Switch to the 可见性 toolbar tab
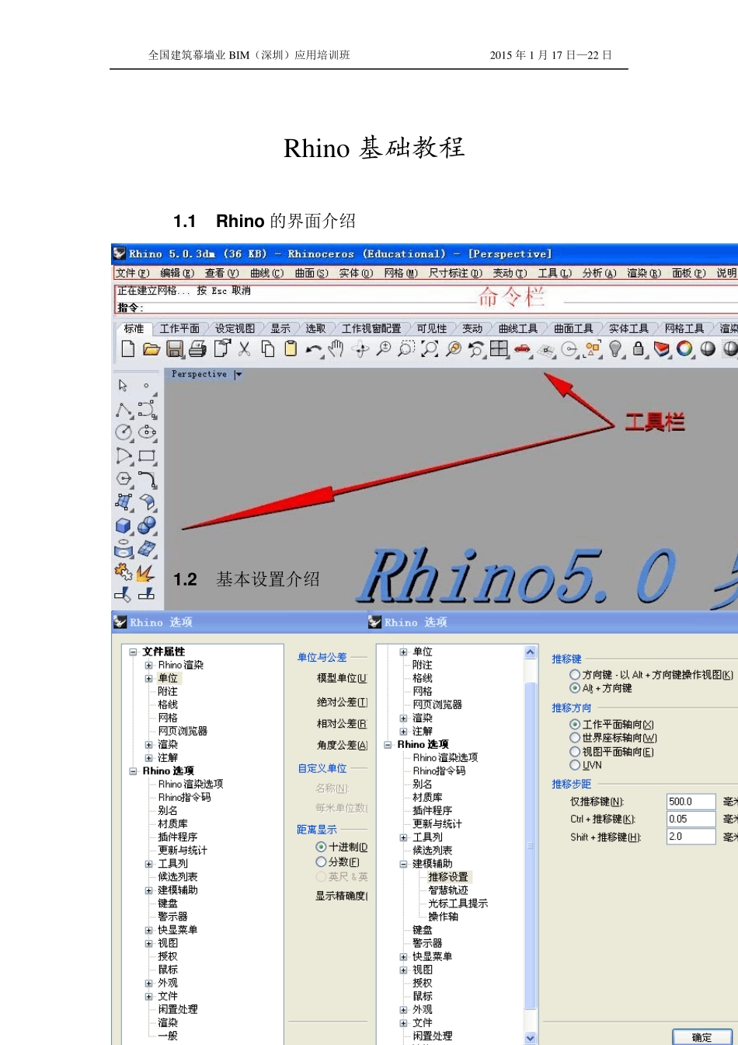 [x=432, y=329]
